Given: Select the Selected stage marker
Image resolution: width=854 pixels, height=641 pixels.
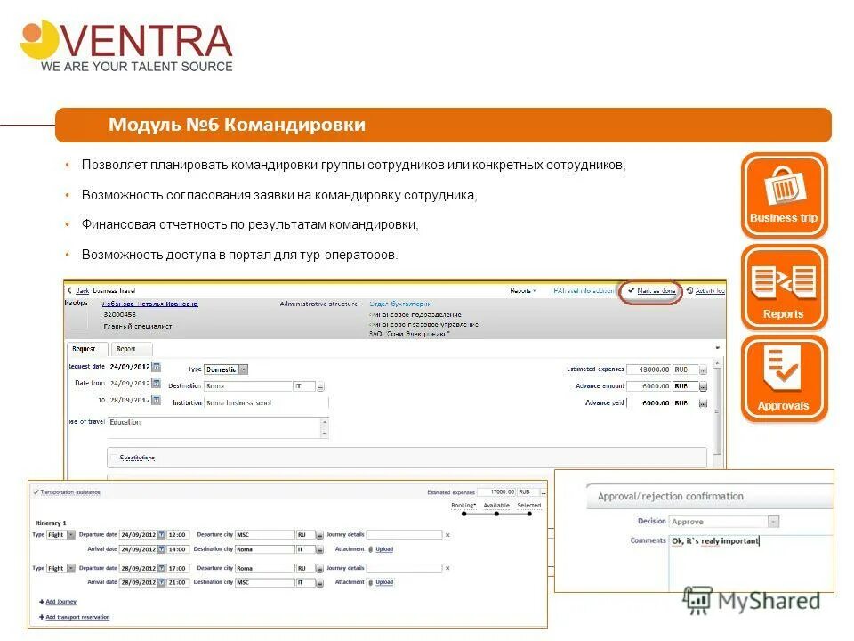Looking at the screenshot, I should pos(529,514).
